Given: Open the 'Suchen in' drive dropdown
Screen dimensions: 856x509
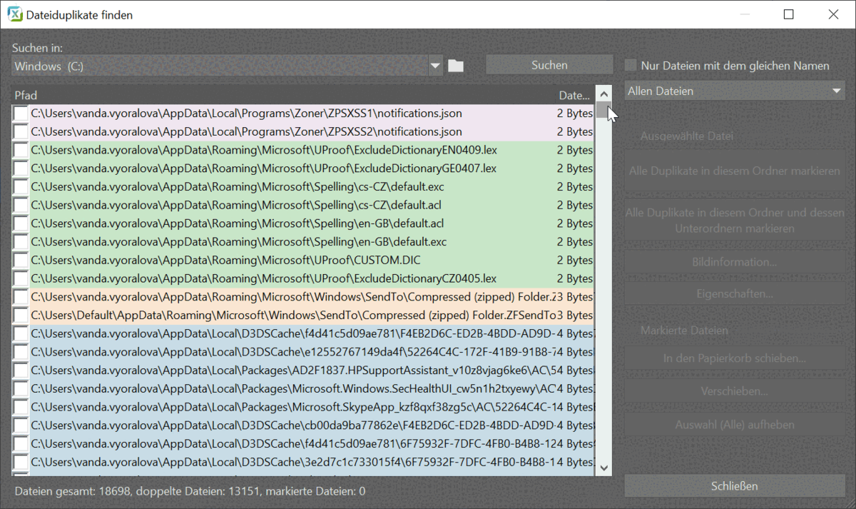Looking at the screenshot, I should point(436,66).
